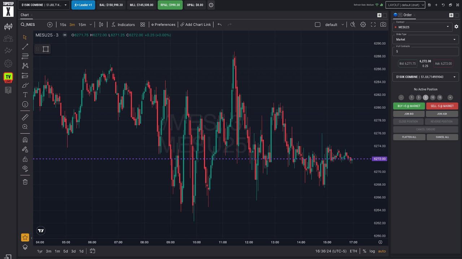Open the help question mark sidebar icon
The image size is (462, 259).
[8, 90]
